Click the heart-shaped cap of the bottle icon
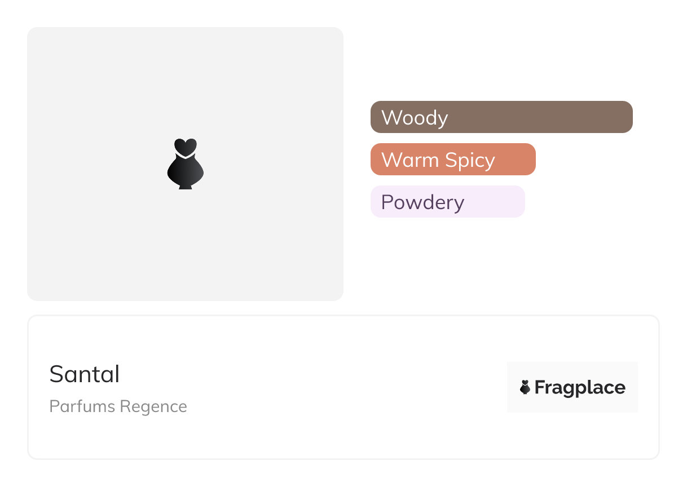 coord(186,147)
